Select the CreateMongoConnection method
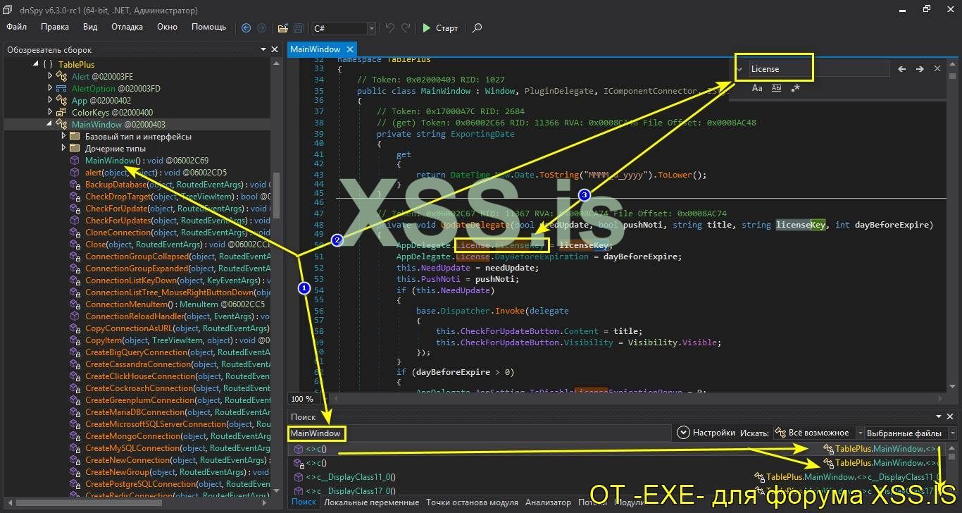 coord(169,436)
